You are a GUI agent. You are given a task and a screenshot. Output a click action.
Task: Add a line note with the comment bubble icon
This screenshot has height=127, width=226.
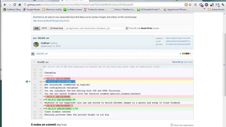pos(27,81)
